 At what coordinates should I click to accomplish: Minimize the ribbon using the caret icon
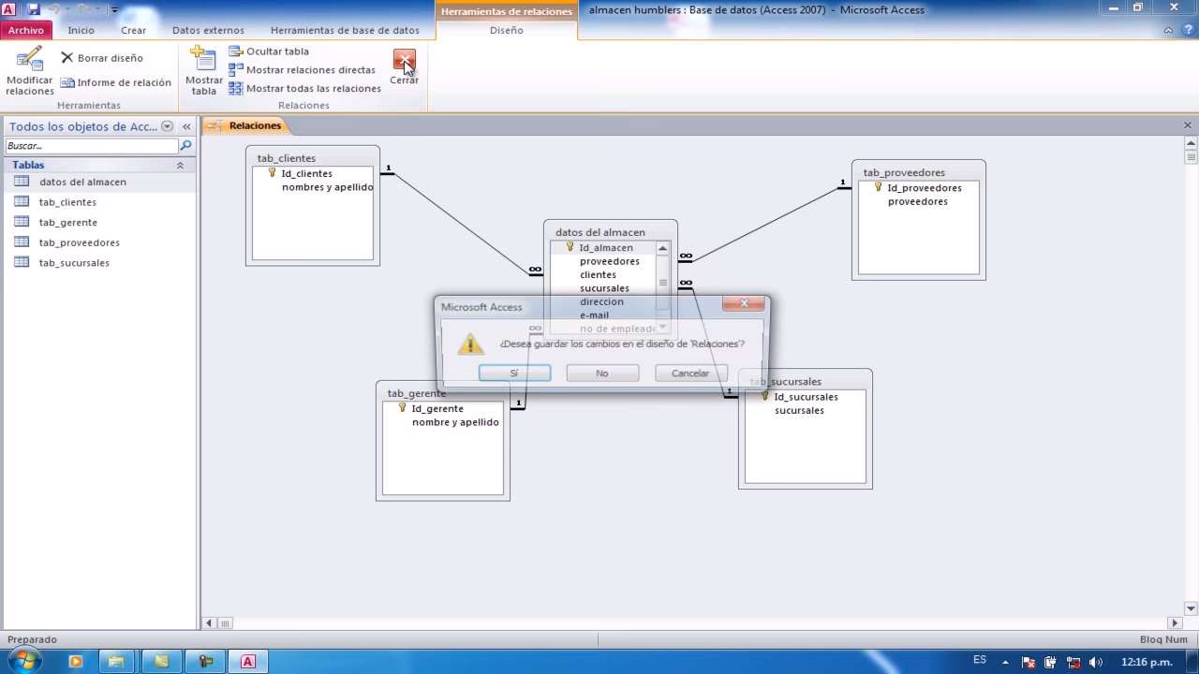(x=1168, y=30)
